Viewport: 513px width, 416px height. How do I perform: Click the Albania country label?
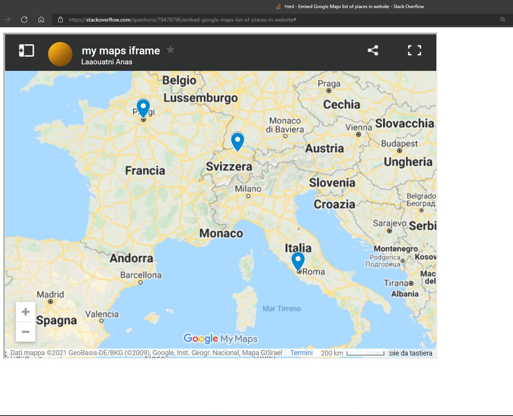click(405, 294)
